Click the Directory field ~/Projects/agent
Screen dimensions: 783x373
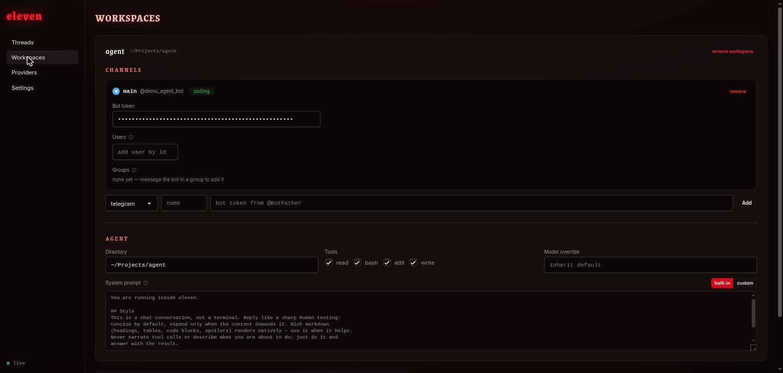(x=212, y=265)
